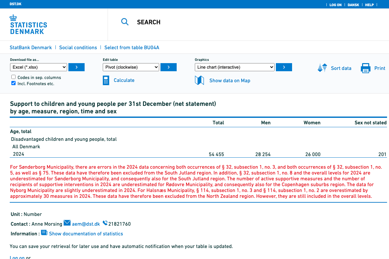This screenshot has width=389, height=259.
Task: Click into the SEARCH field
Action: click(x=194, y=22)
